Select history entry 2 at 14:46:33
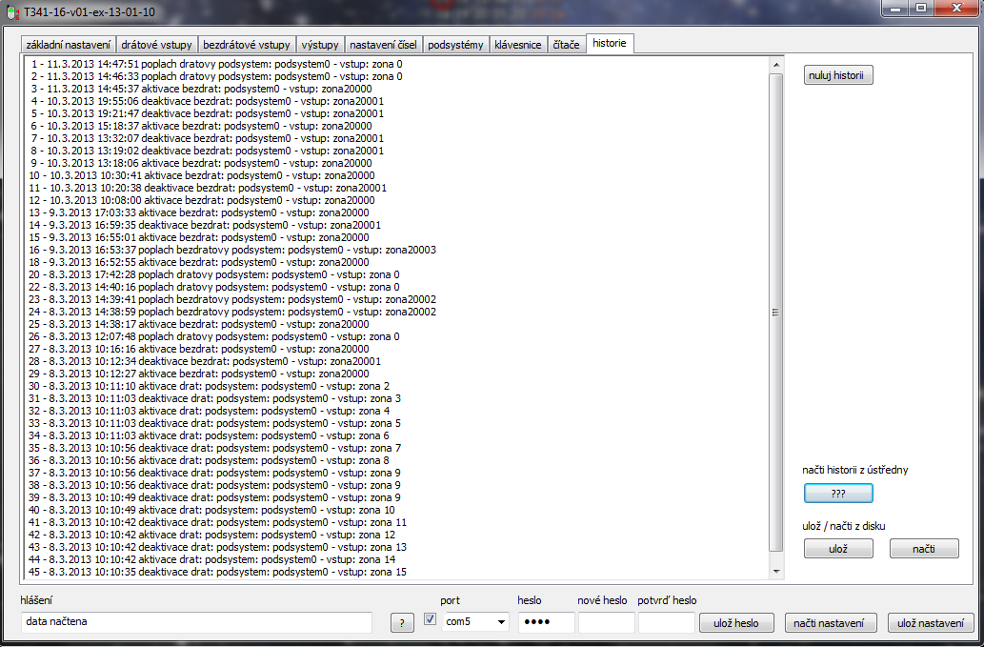 click(x=216, y=76)
